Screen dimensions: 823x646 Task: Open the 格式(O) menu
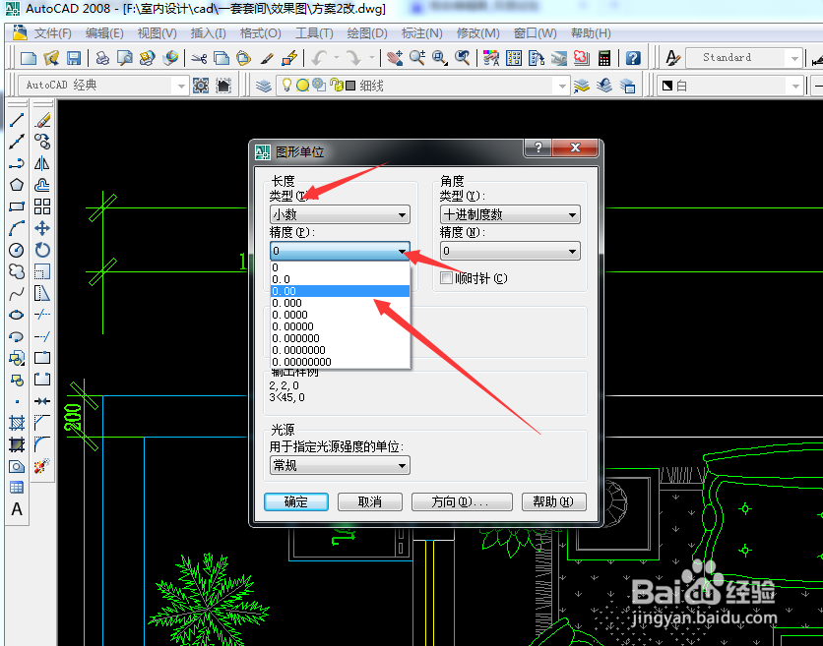(x=260, y=33)
